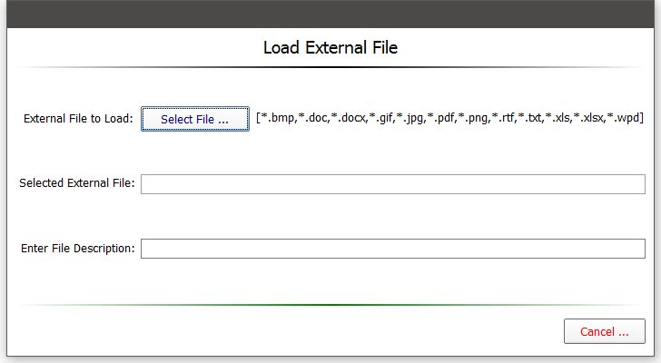This screenshot has height=363, width=661.
Task: Click the External File to Load label
Action: point(78,119)
